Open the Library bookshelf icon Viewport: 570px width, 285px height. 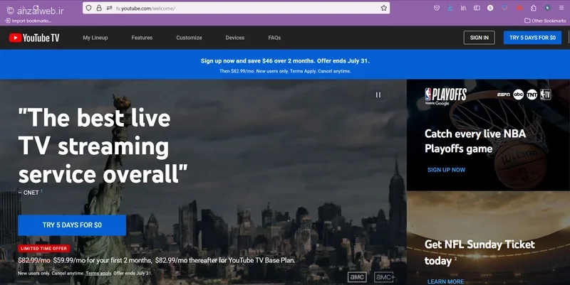[464, 8]
